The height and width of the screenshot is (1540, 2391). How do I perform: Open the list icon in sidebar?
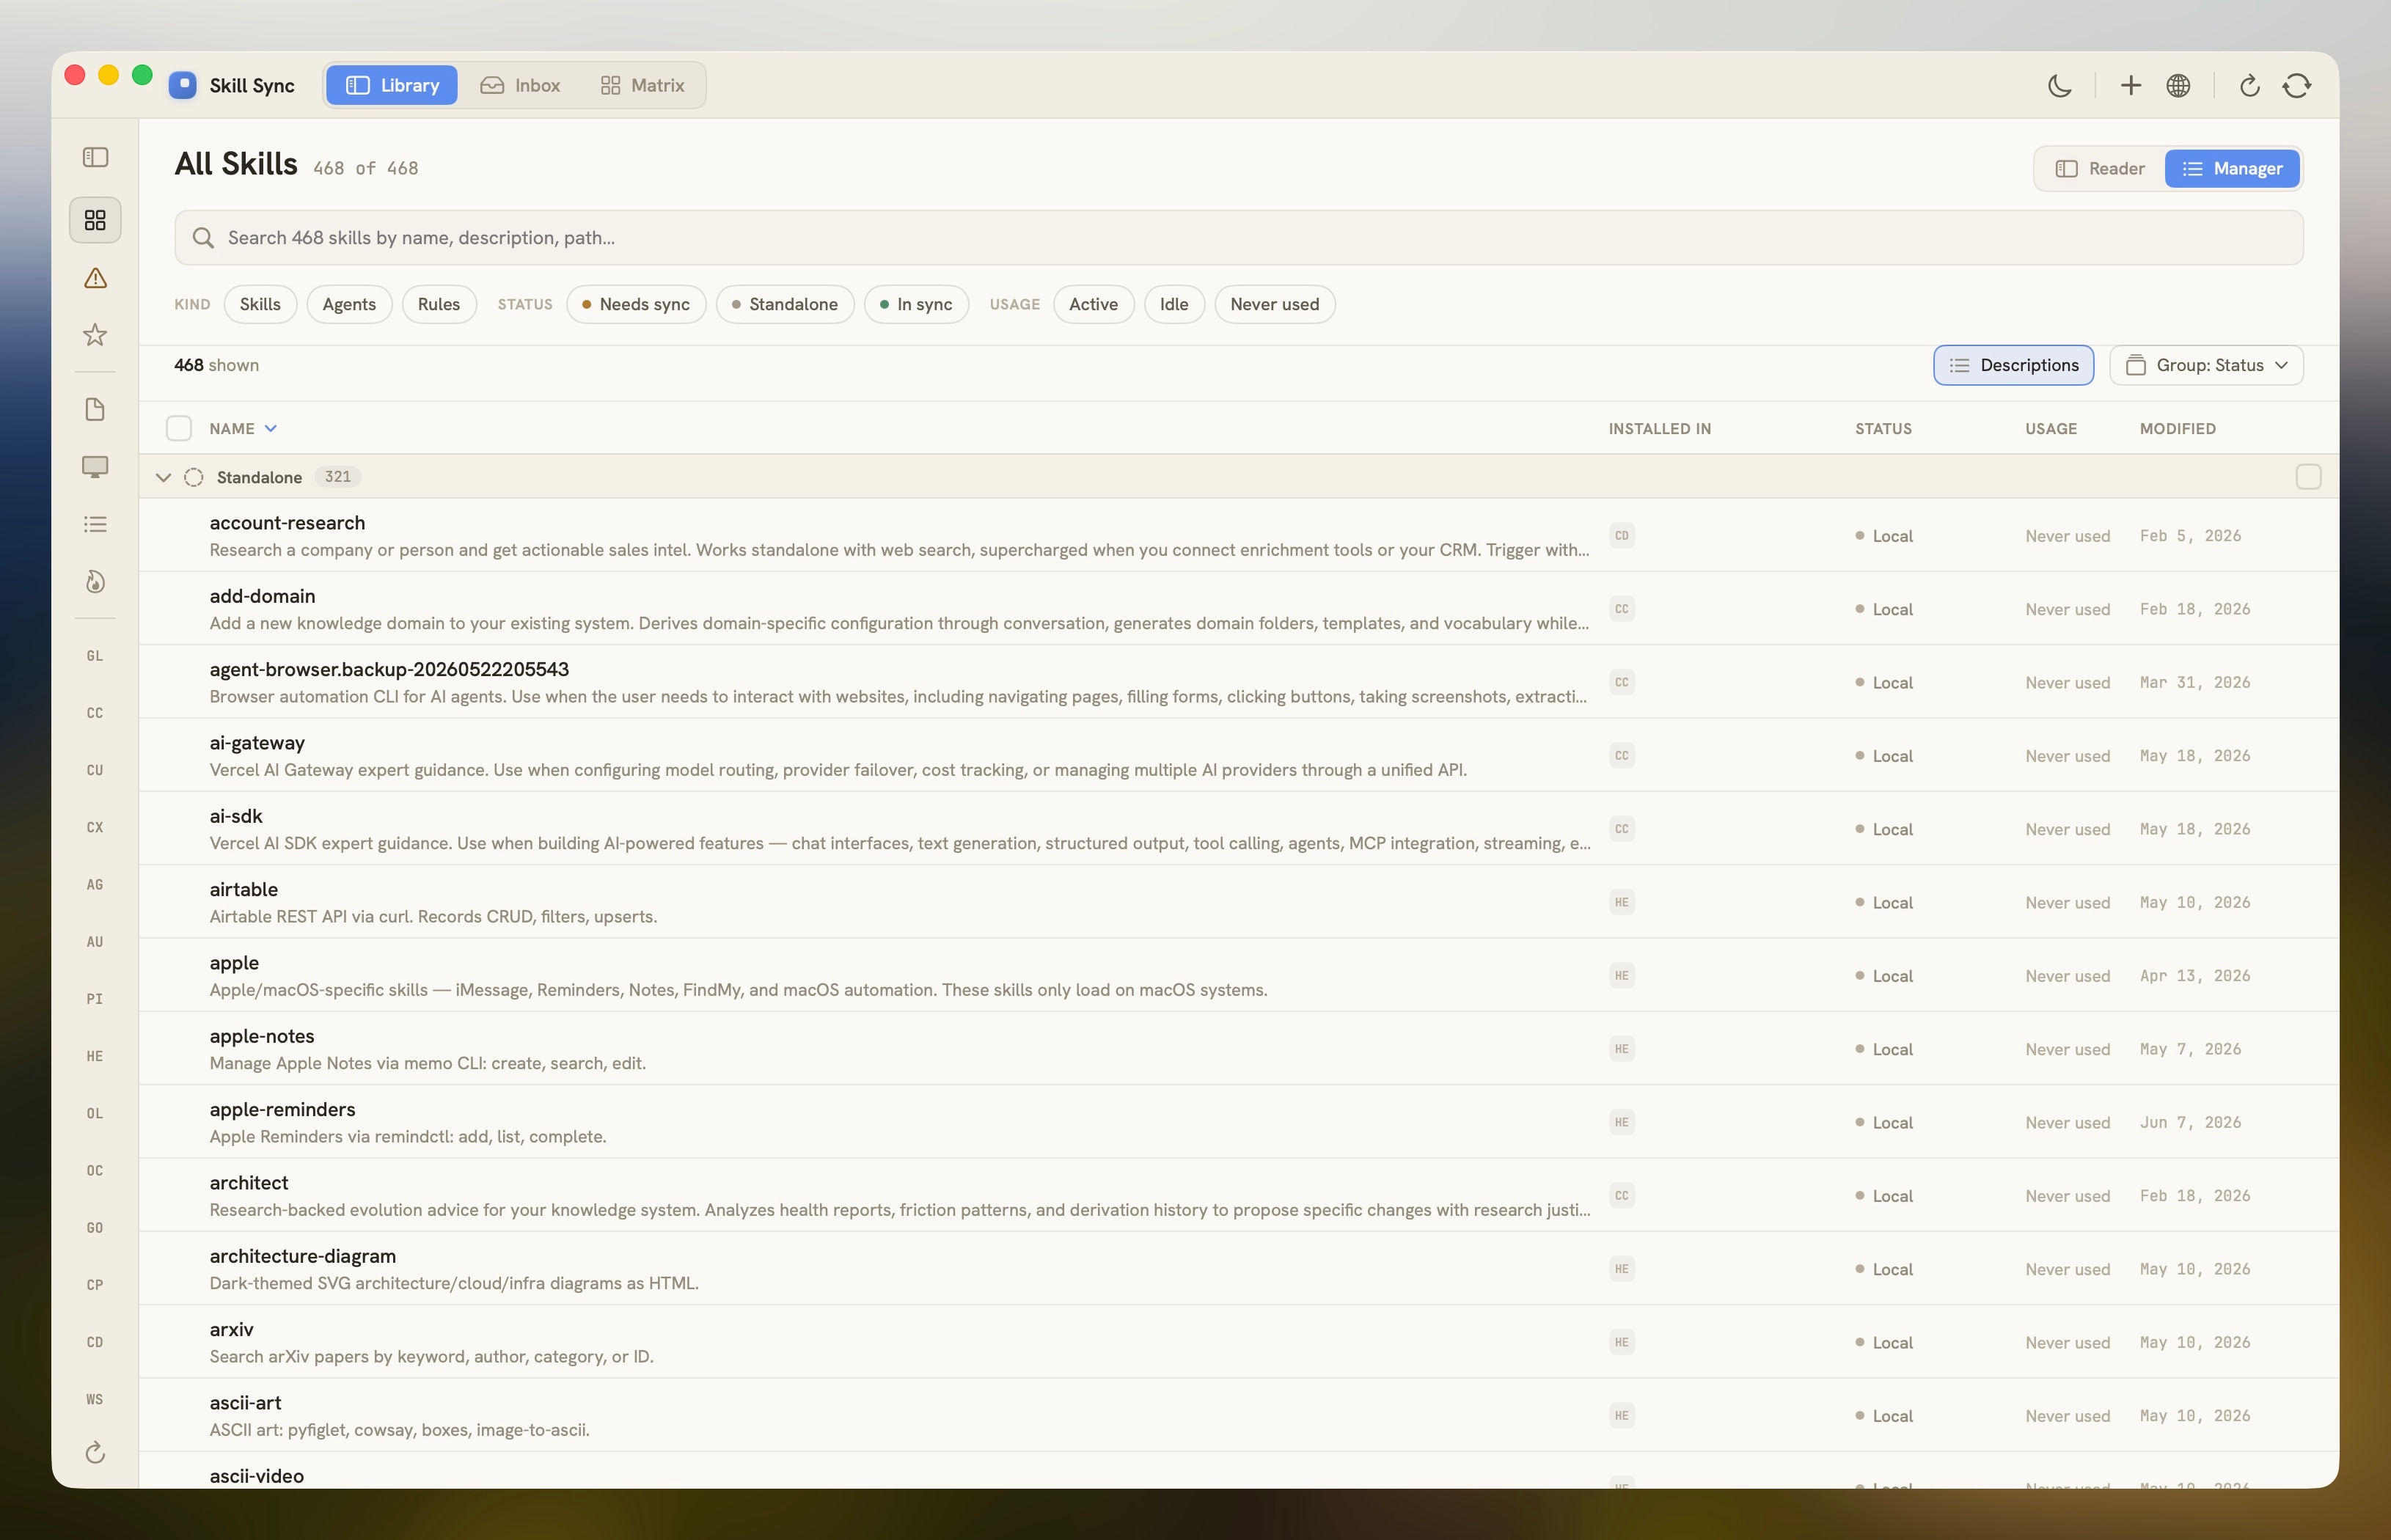click(95, 524)
